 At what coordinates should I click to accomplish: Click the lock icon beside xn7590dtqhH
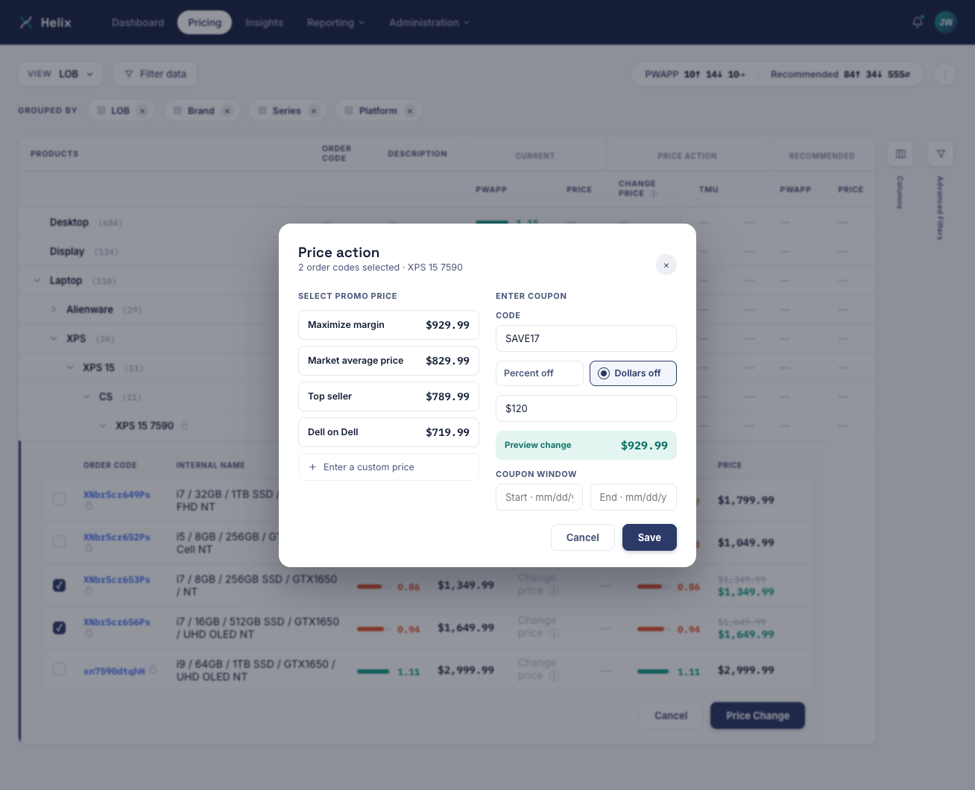[x=153, y=669]
